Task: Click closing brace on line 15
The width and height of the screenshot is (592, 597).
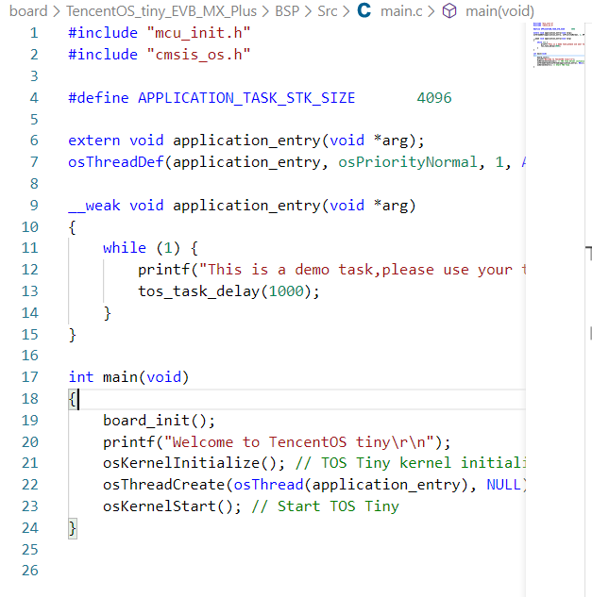Action: coord(73,336)
